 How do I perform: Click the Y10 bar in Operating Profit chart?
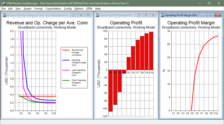click(x=151, y=51)
